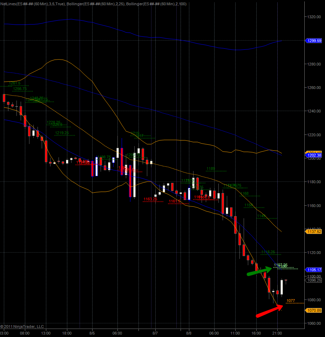Viewport: 325px width, 337px height.
Task: Select the 21:00 time axis label
Action: point(277,333)
